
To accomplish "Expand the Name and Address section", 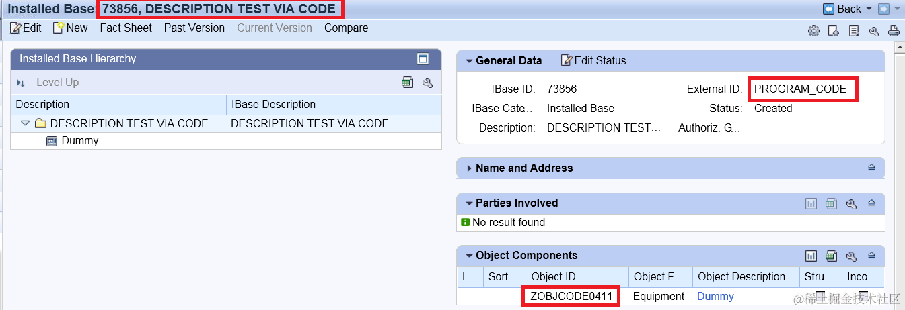I will pyautogui.click(x=469, y=168).
